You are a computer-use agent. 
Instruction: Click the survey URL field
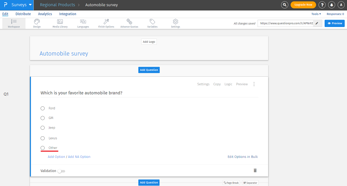coord(285,23)
